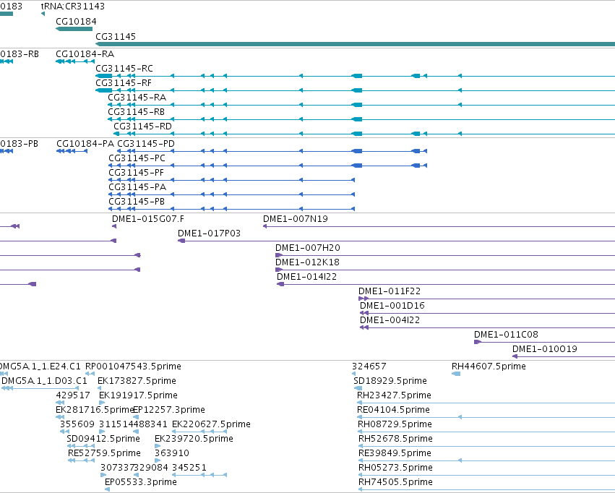The image size is (615, 493).
Task: Pick the DME1-001D16 clone label
Action: (392, 306)
